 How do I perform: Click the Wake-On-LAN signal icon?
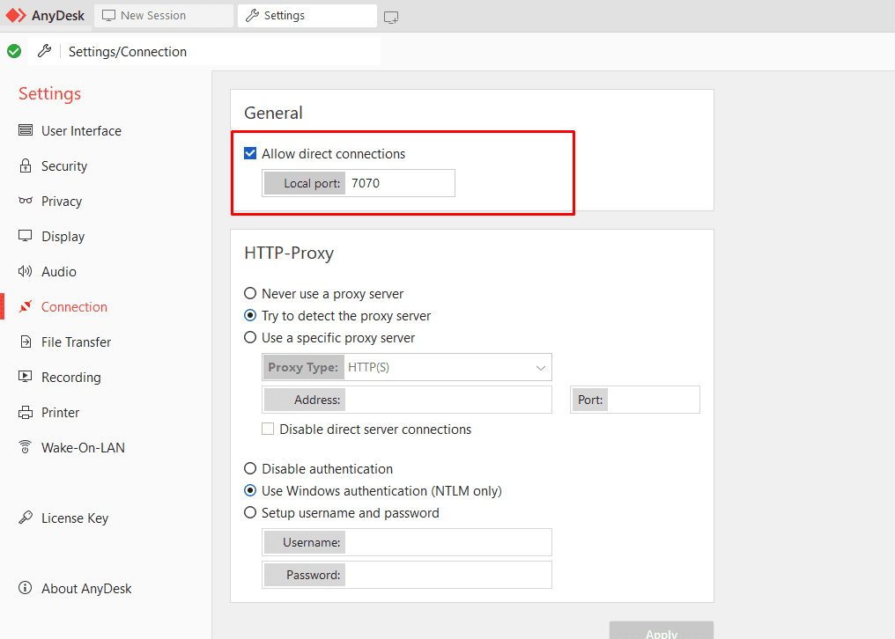point(26,447)
